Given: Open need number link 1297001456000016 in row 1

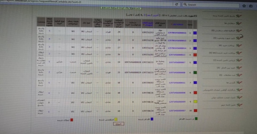Looking at the screenshot, I should click(177, 33).
